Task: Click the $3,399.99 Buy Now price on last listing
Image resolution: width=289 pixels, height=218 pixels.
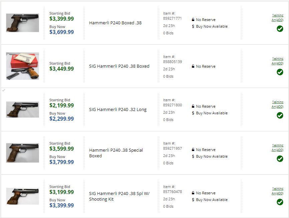Action: coord(61,205)
